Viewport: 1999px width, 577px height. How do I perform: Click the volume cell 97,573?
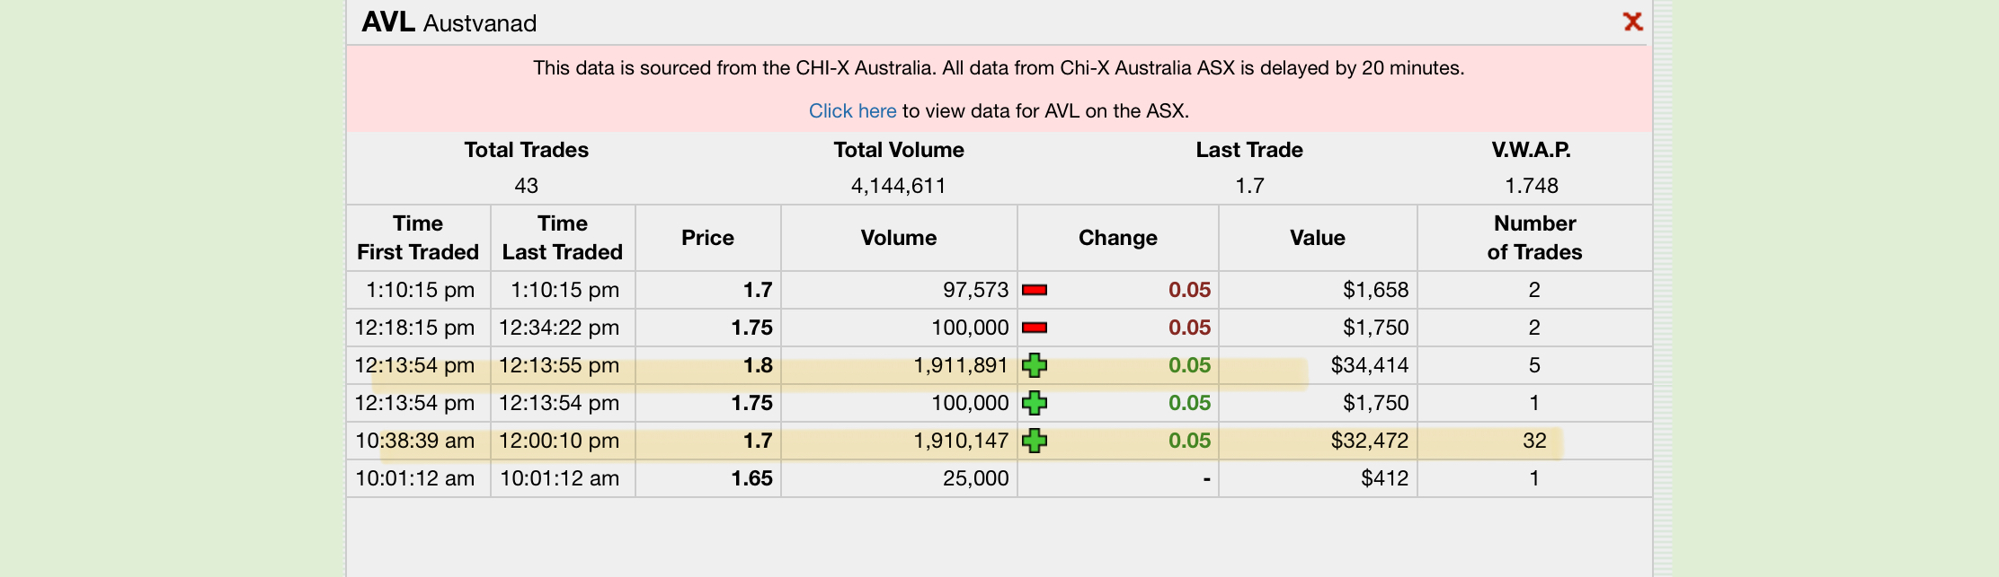(x=976, y=290)
